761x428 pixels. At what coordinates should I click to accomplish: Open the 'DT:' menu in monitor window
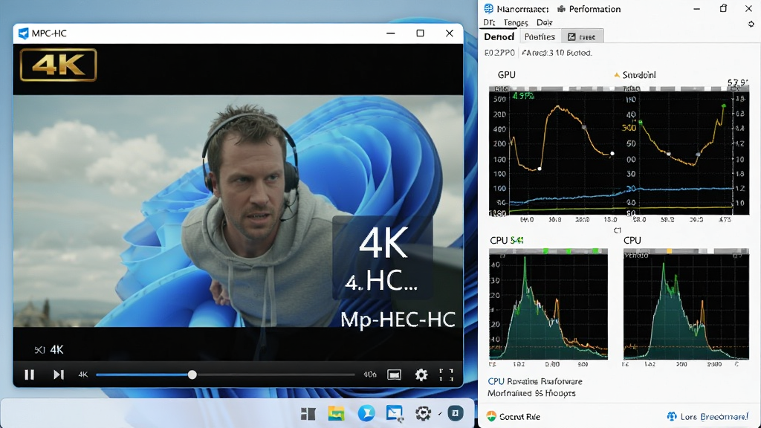(489, 22)
